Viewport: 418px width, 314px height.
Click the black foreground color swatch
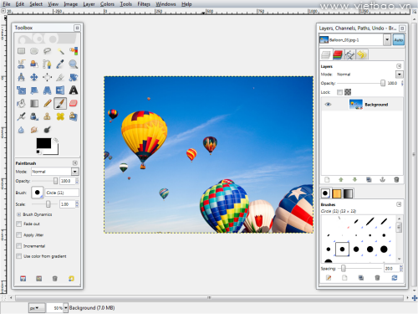tap(43, 143)
